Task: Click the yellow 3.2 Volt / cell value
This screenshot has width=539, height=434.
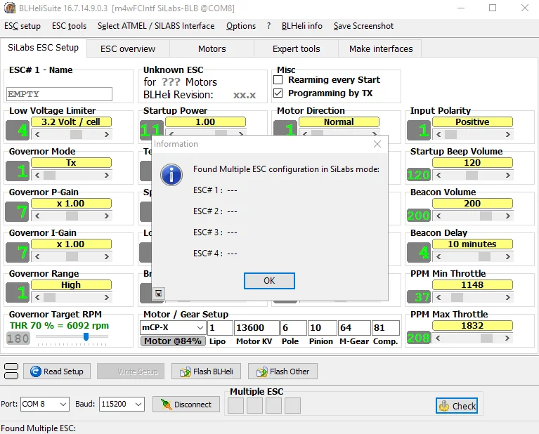Action: pos(71,122)
